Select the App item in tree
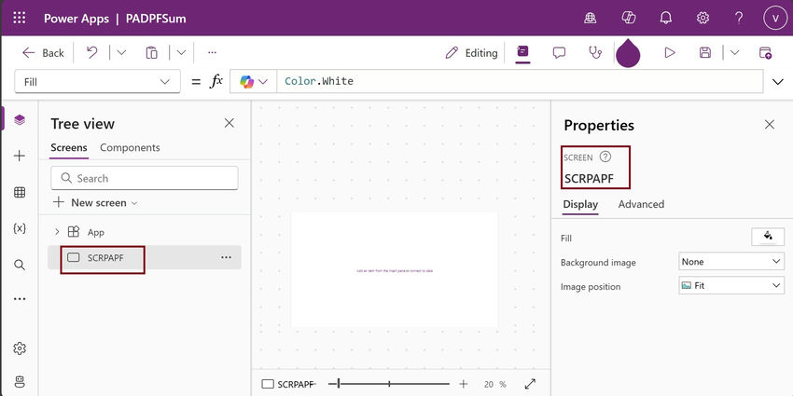 (x=95, y=232)
